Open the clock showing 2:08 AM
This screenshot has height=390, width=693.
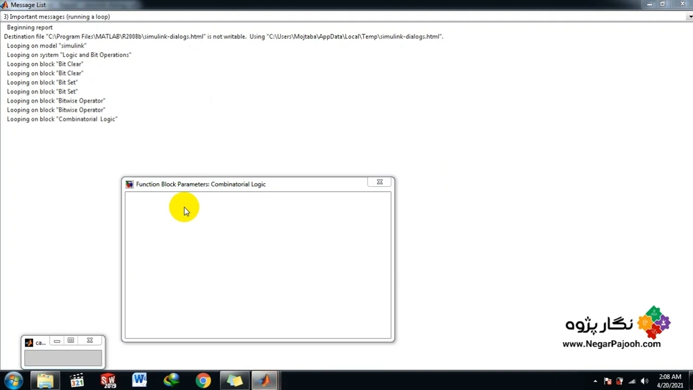tap(670, 381)
